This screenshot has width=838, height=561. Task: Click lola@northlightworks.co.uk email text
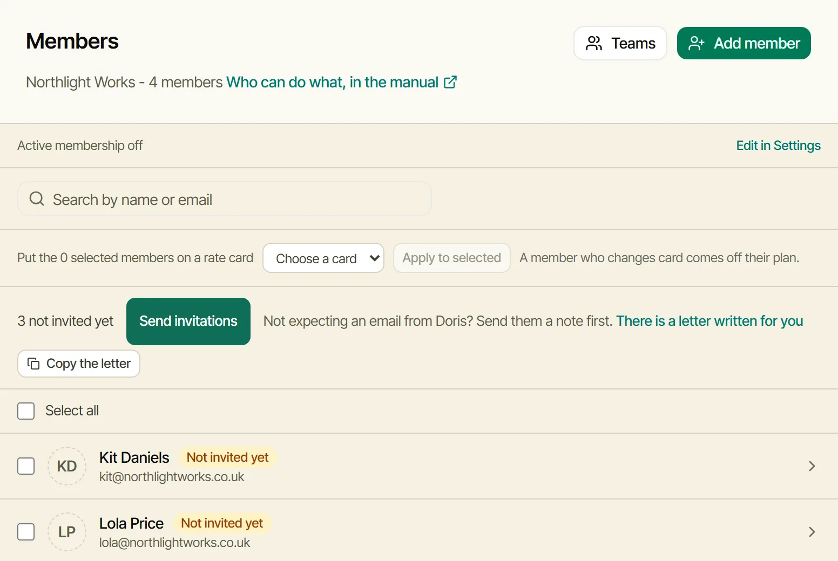point(174,543)
